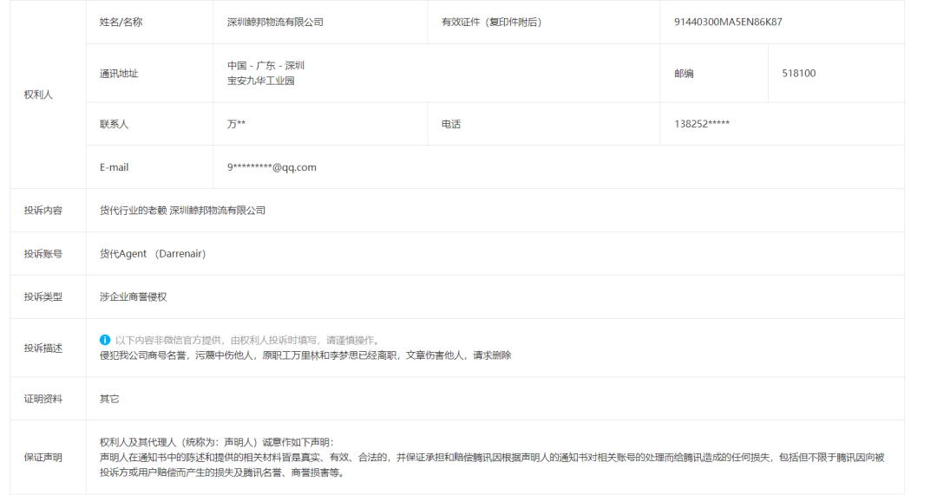Click the certificate number 91440300MA5EN86K87
This screenshot has height=495, width=937.
coord(728,22)
